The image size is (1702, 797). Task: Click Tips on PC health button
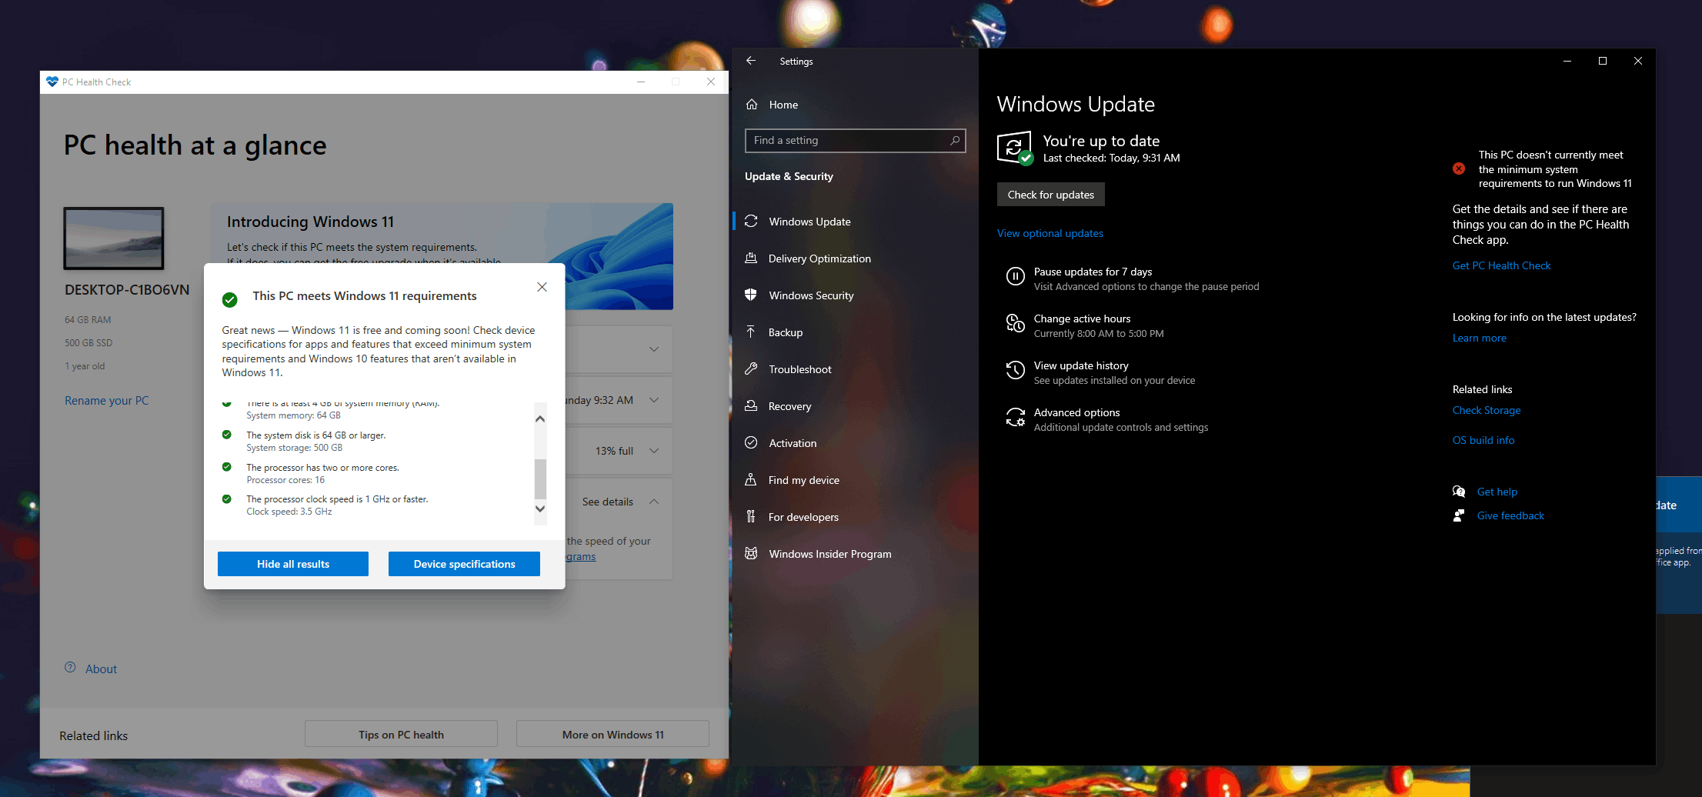tap(401, 734)
